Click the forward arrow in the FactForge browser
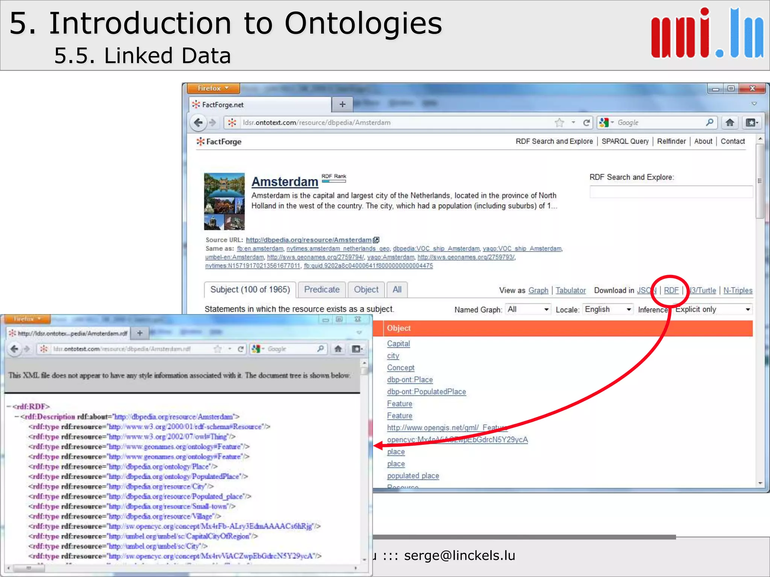Image resolution: width=770 pixels, height=577 pixels. [213, 122]
